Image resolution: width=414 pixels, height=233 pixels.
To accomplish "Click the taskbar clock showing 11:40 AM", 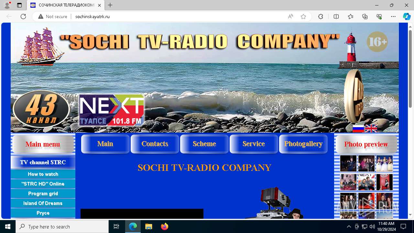I will [386, 227].
